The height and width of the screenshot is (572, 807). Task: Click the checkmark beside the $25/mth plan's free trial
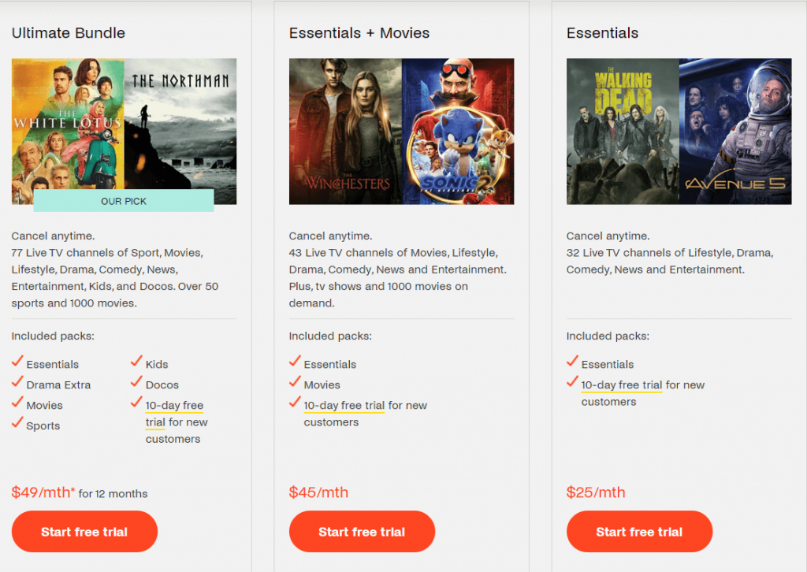pyautogui.click(x=572, y=381)
